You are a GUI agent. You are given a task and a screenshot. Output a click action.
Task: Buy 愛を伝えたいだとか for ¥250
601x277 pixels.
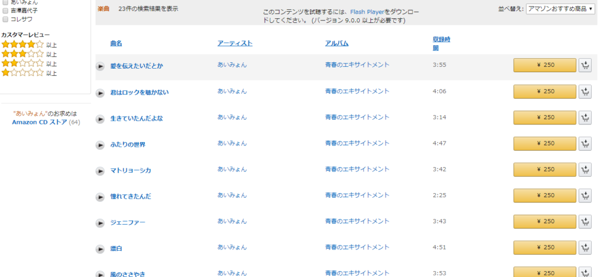tap(545, 65)
